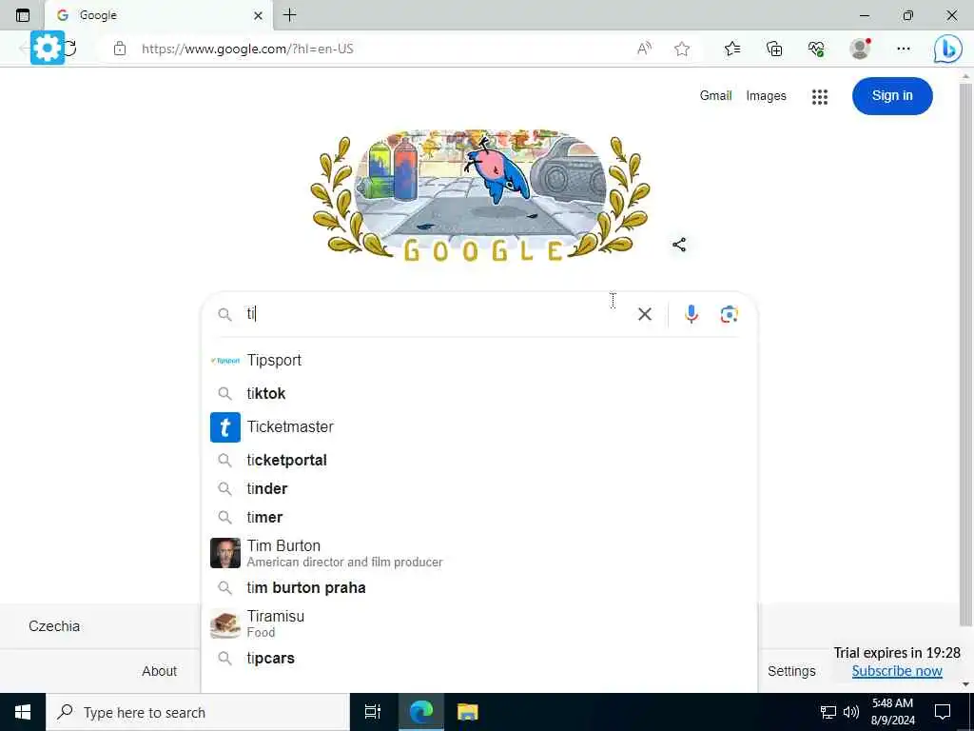This screenshot has height=731, width=974.
Task: Click the Sign in button
Action: (x=892, y=96)
